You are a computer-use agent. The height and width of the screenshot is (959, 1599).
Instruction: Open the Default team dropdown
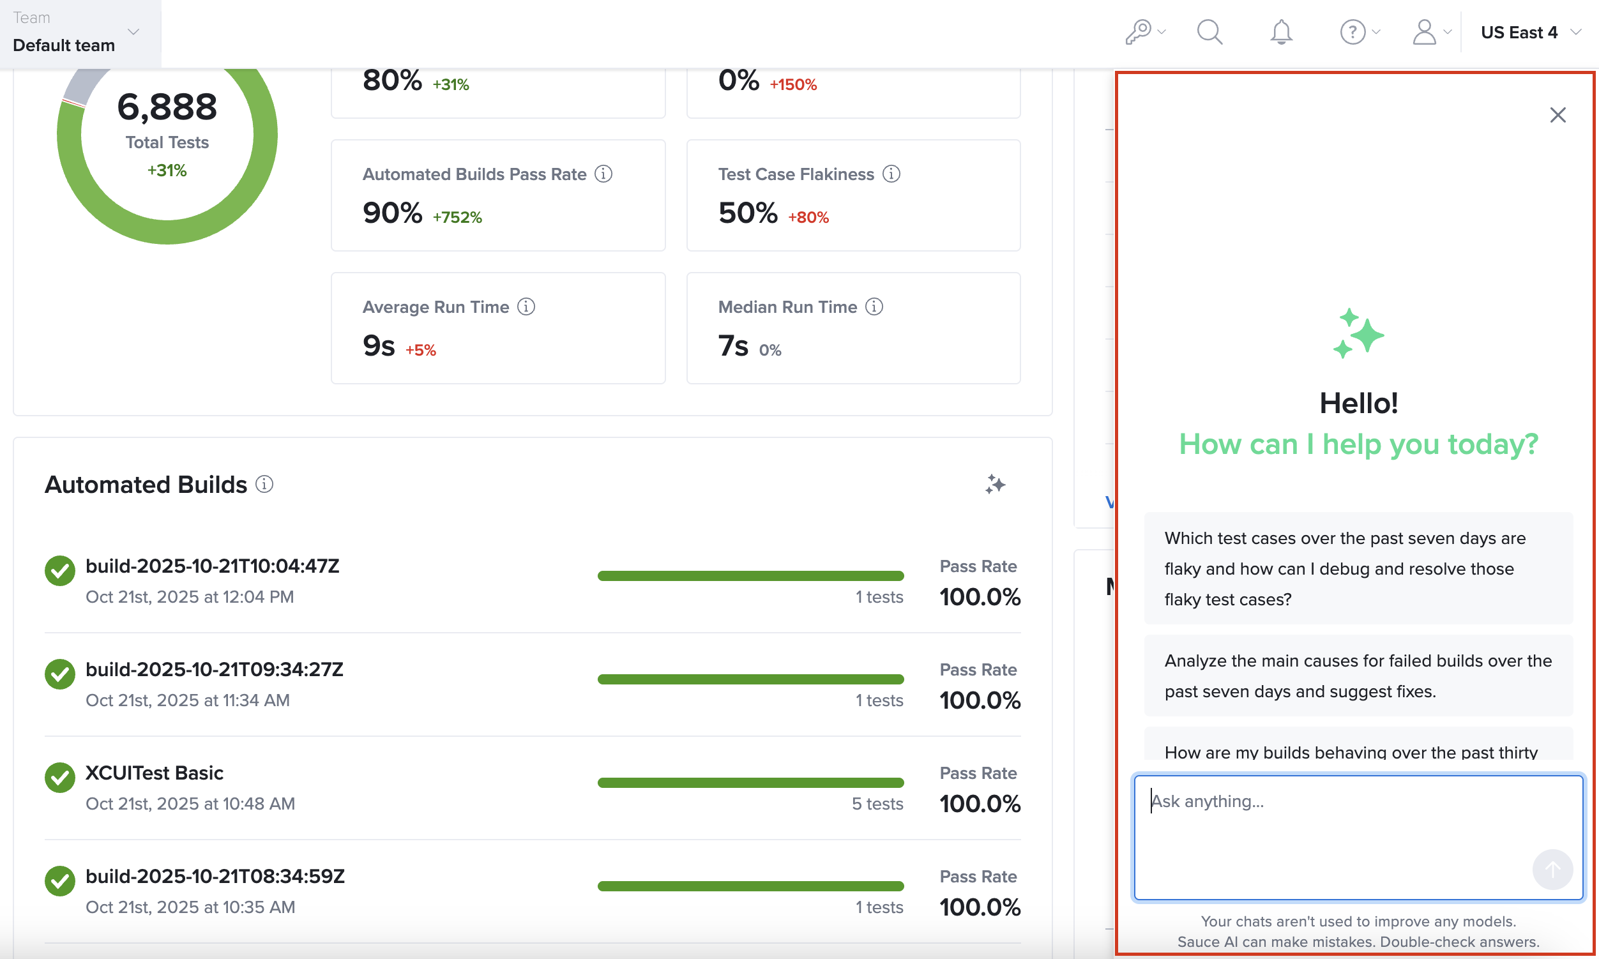tap(134, 32)
